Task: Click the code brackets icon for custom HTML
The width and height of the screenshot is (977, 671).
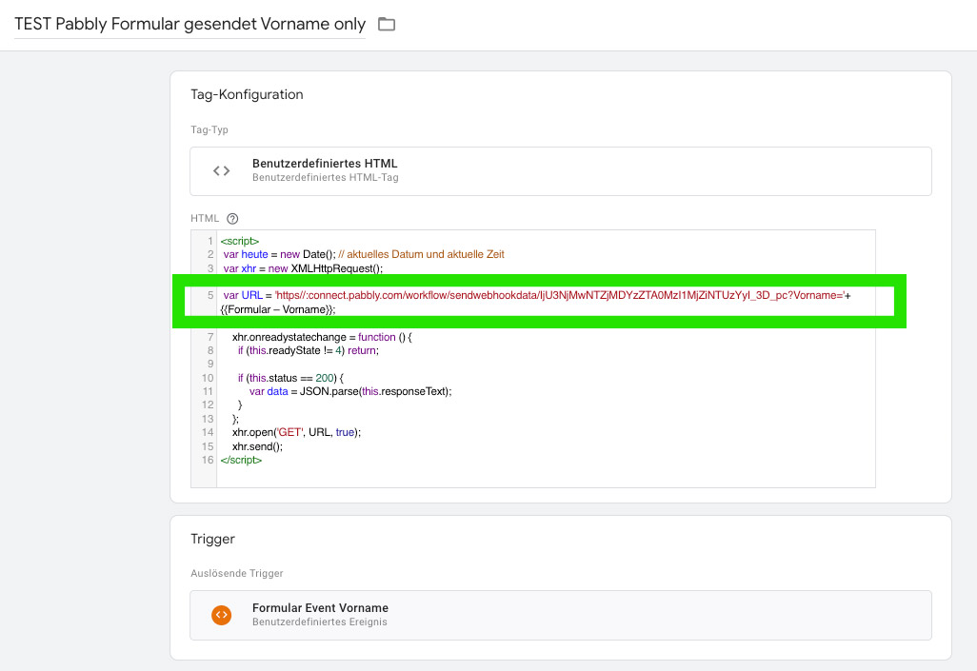Action: 221,170
